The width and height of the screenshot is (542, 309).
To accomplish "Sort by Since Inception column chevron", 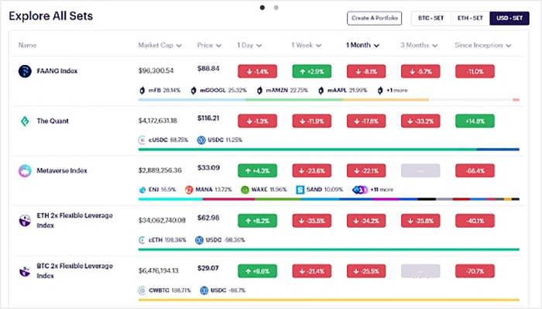I will click(508, 46).
